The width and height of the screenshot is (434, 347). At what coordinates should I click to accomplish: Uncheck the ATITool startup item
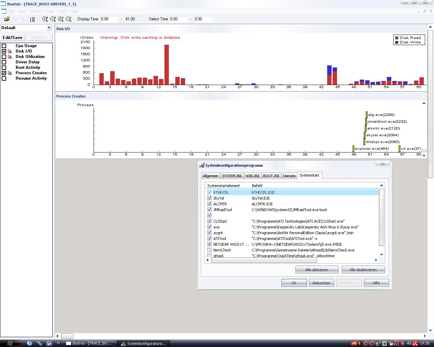209,238
